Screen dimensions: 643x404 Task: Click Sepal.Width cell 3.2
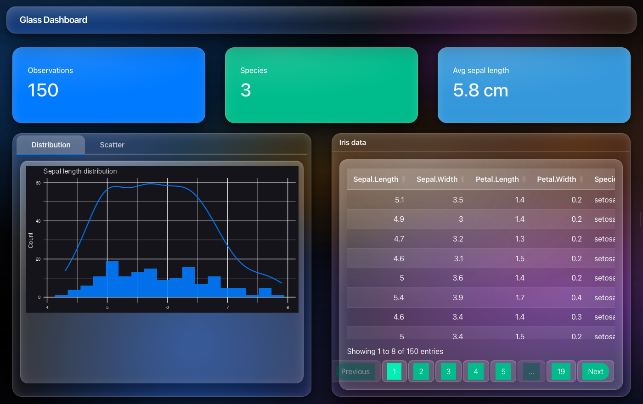coord(440,239)
